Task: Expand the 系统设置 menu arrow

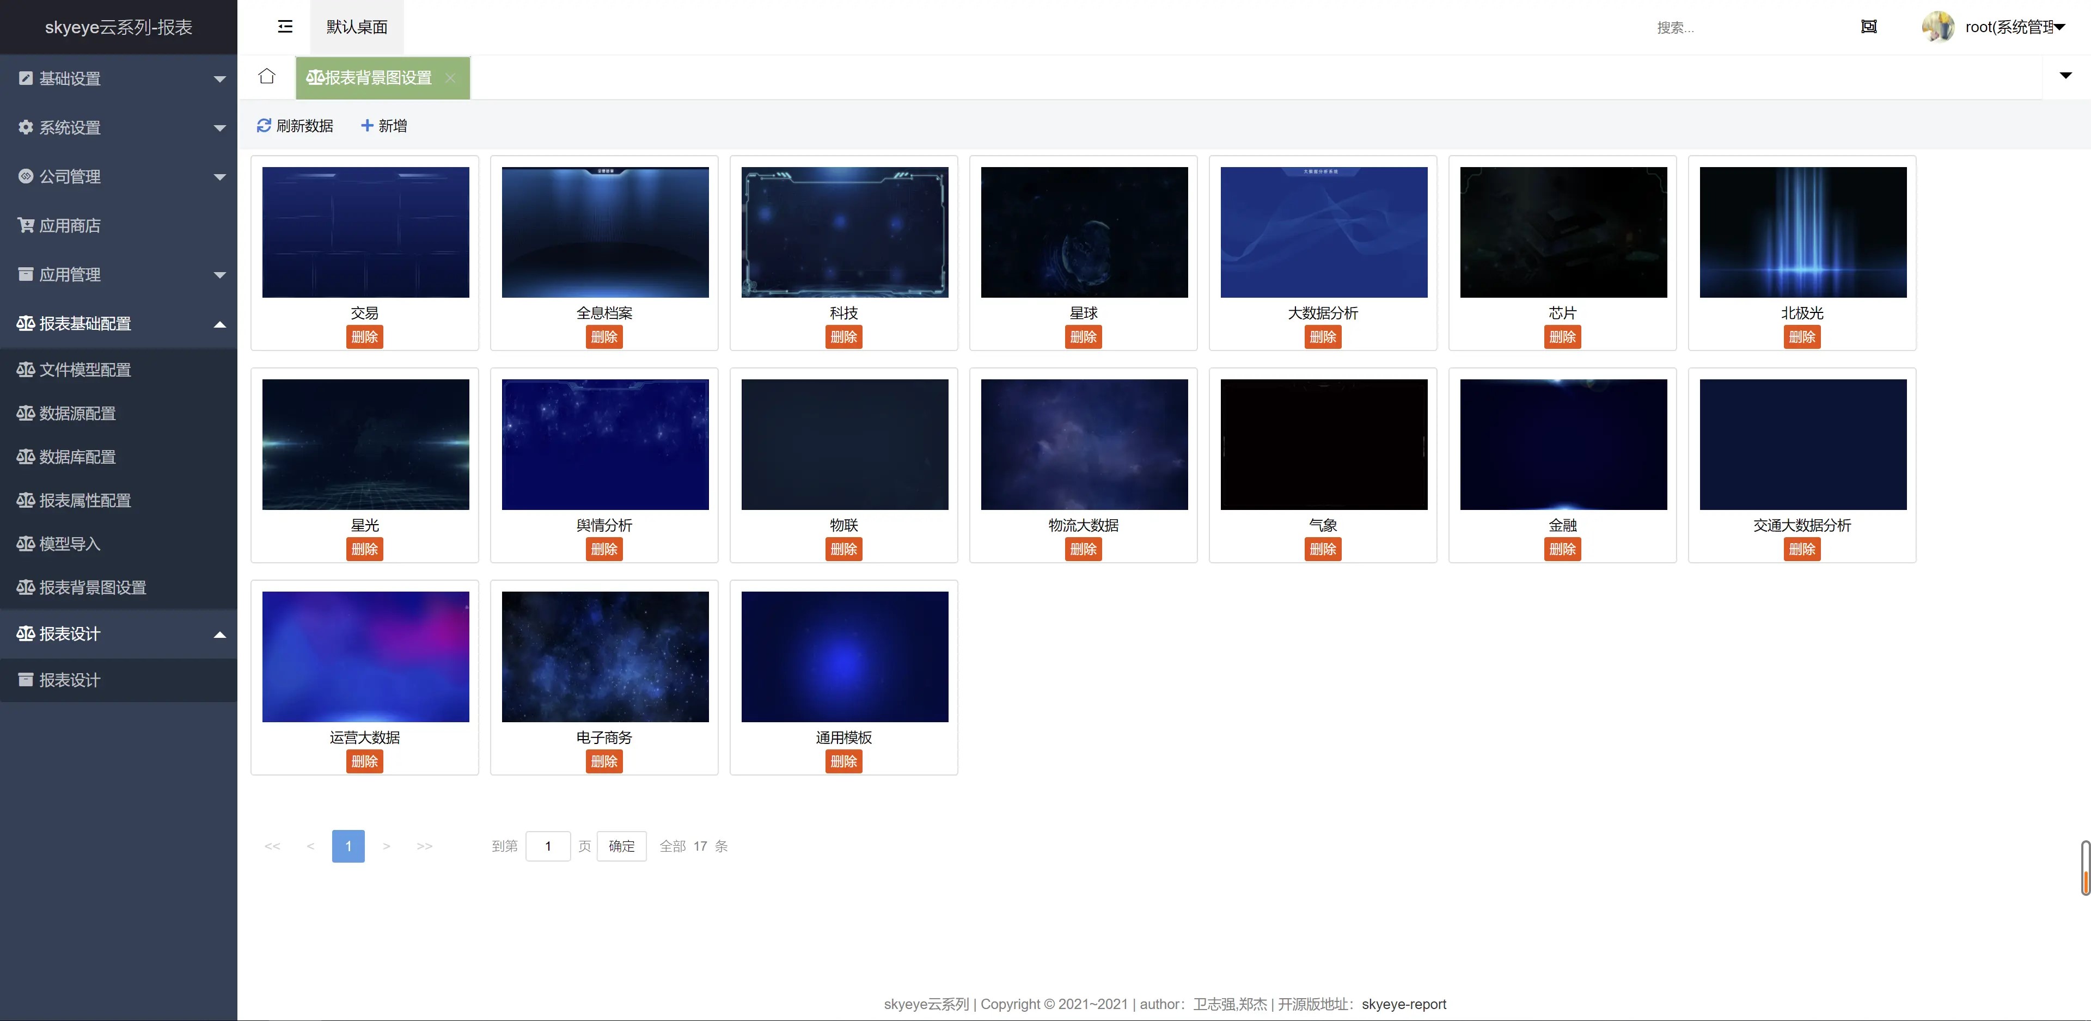Action: (219, 128)
